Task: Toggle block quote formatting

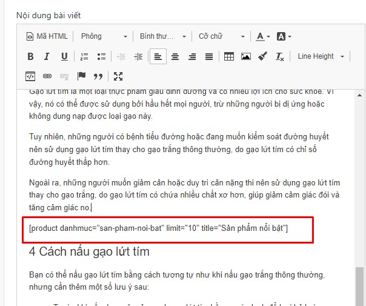Action: point(98,76)
